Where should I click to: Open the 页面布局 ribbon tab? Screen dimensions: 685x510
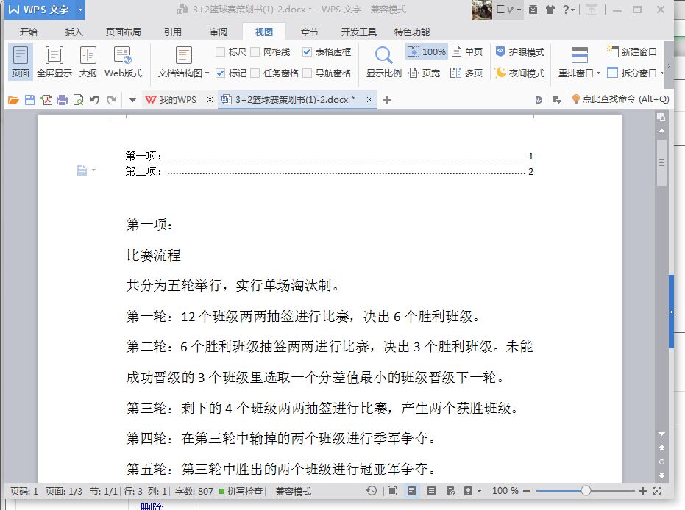click(x=123, y=32)
